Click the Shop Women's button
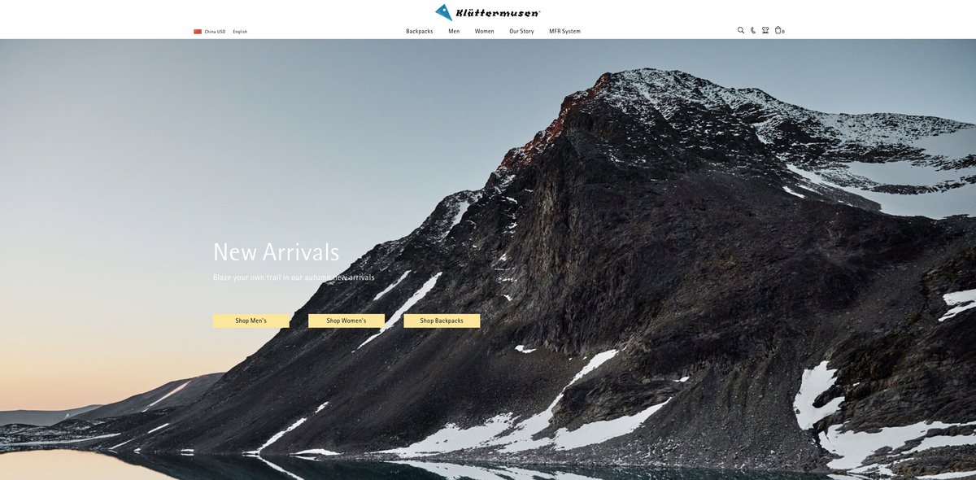Image resolution: width=976 pixels, height=480 pixels. [x=346, y=321]
